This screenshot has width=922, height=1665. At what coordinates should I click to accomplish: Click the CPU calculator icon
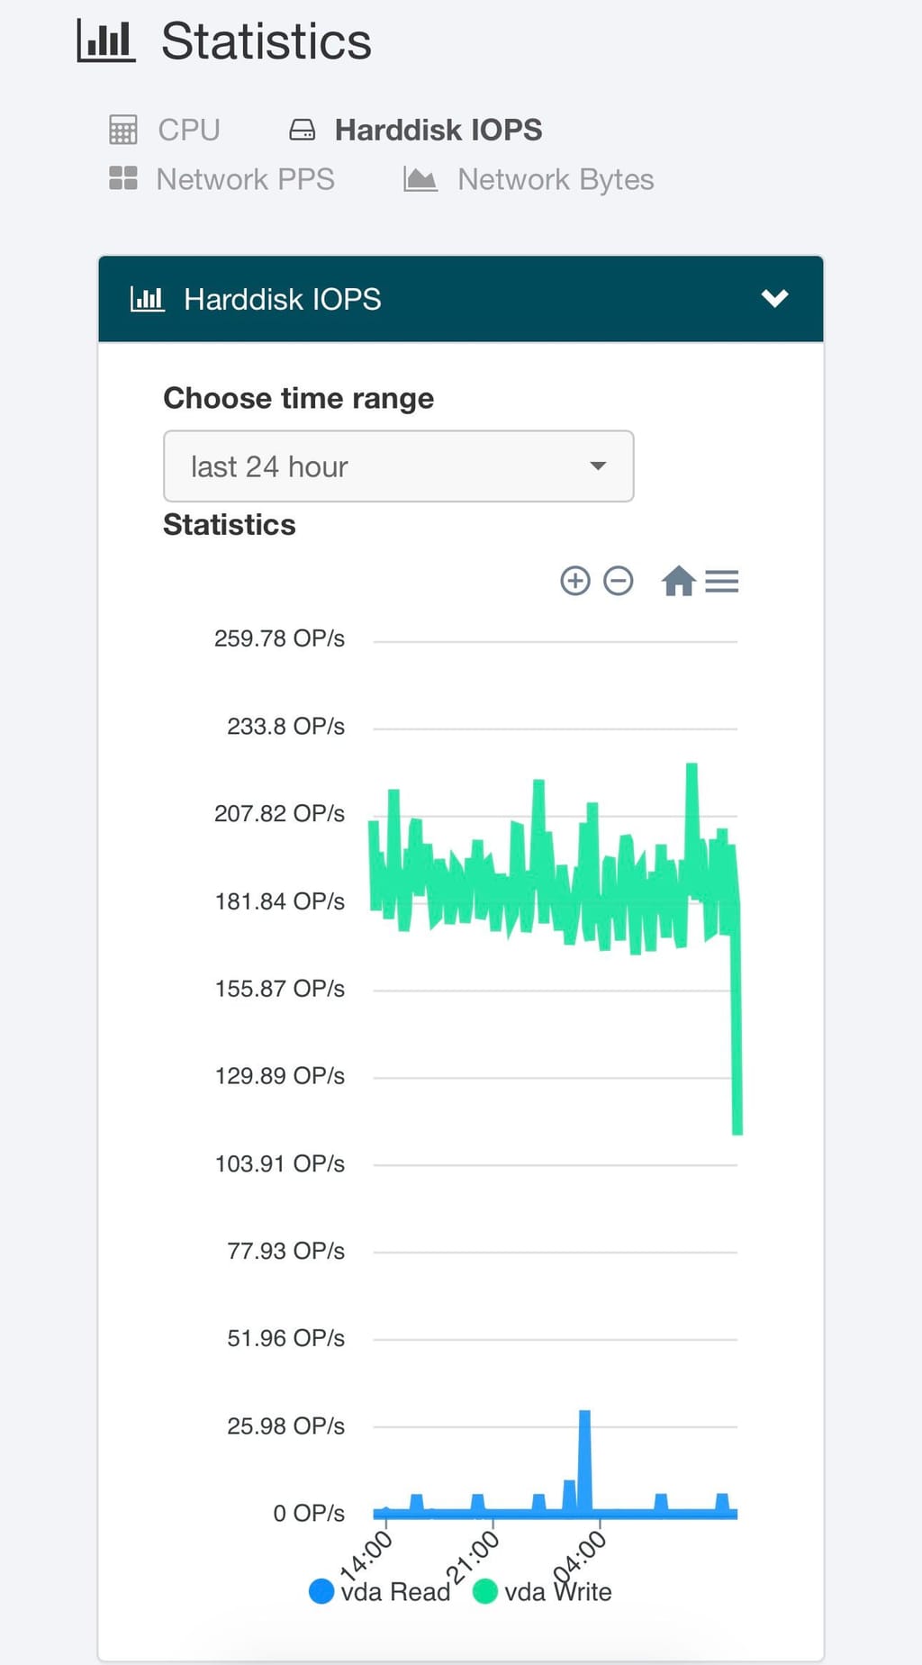[123, 130]
